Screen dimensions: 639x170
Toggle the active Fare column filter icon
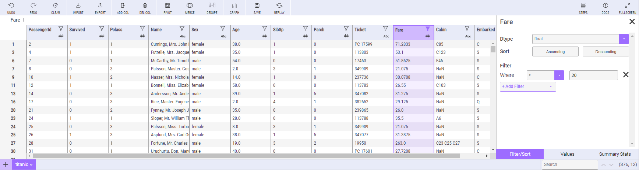427,29
